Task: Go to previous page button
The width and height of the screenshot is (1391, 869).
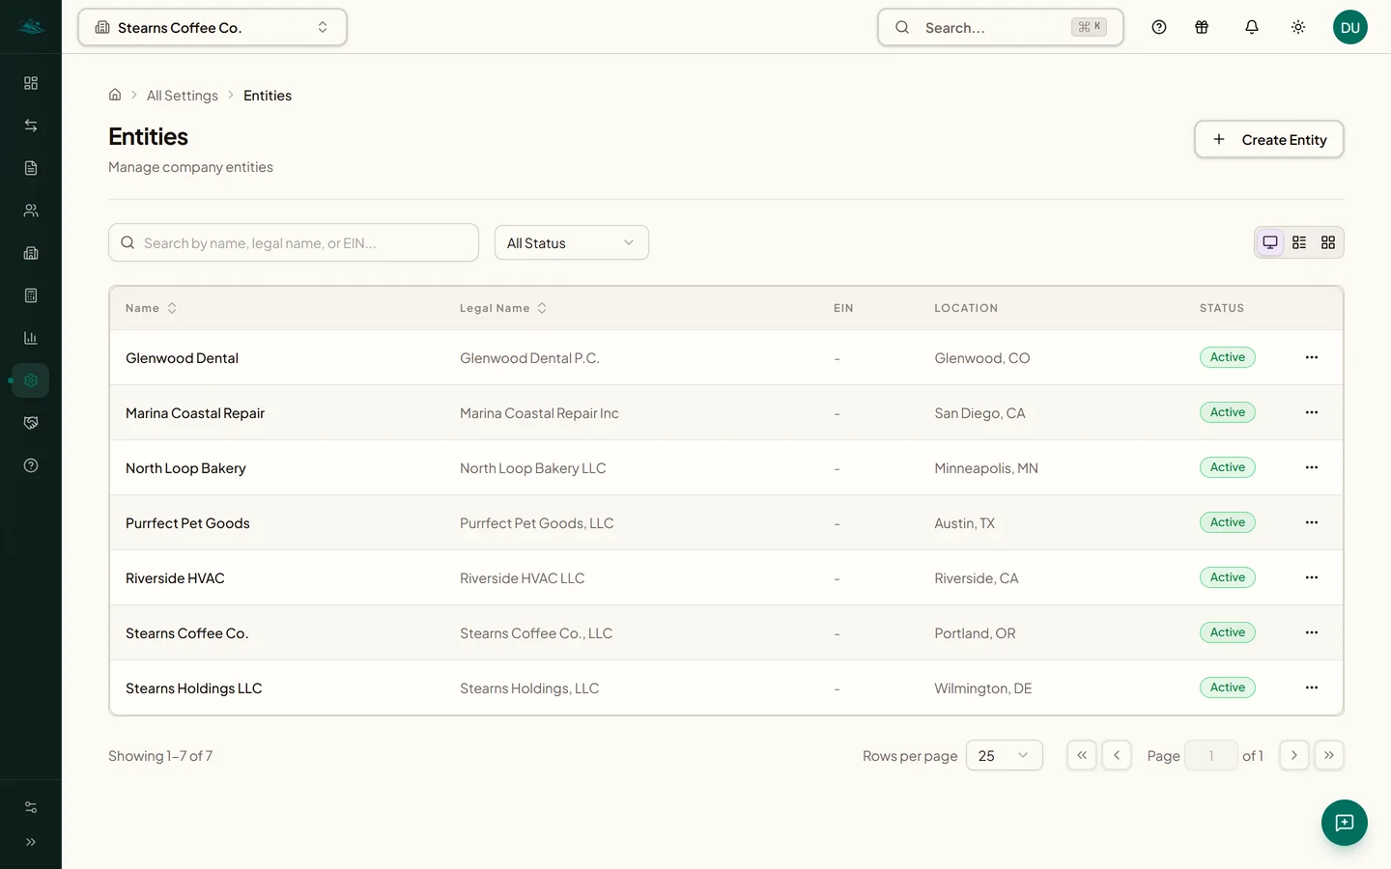Action: coord(1117,755)
